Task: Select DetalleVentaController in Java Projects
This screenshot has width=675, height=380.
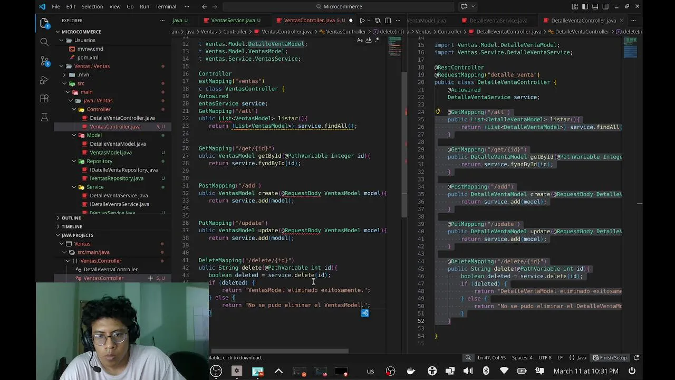Action: pos(111,270)
